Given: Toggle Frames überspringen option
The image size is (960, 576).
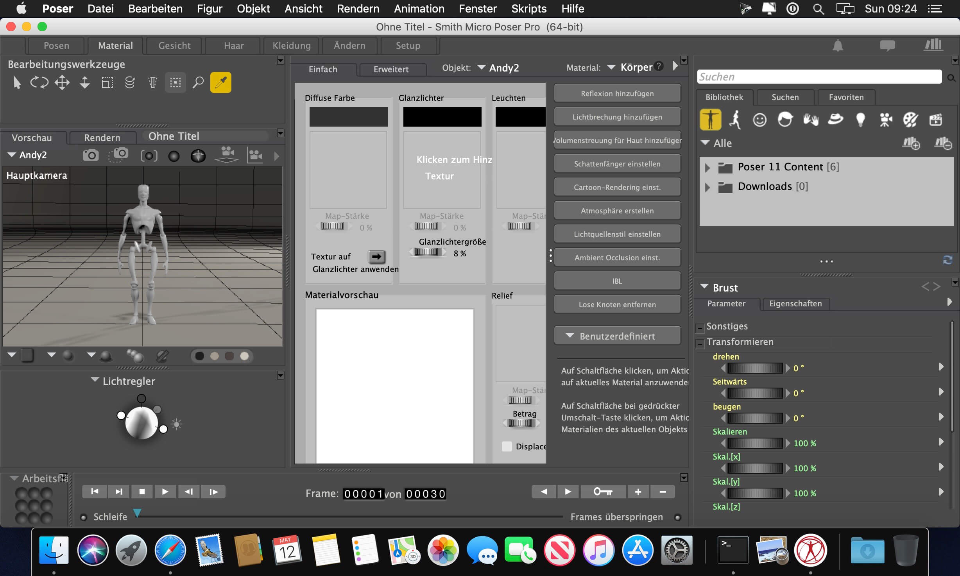Looking at the screenshot, I should pos(677,517).
